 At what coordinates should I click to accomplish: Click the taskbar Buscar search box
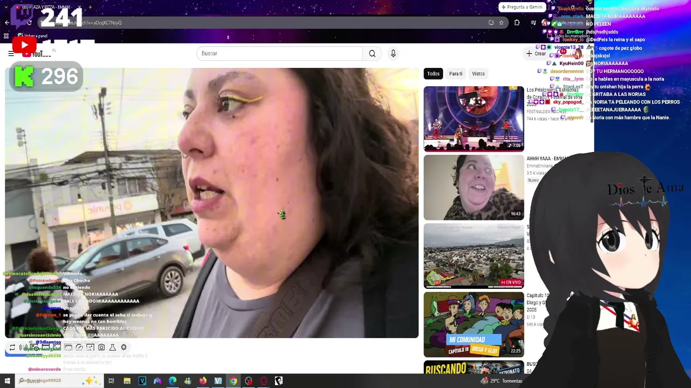(59, 381)
